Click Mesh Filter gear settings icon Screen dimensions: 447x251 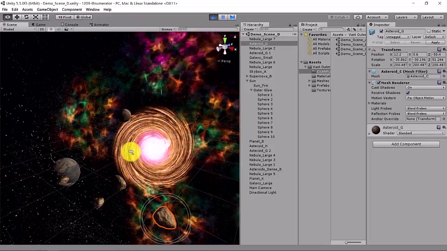[444, 71]
